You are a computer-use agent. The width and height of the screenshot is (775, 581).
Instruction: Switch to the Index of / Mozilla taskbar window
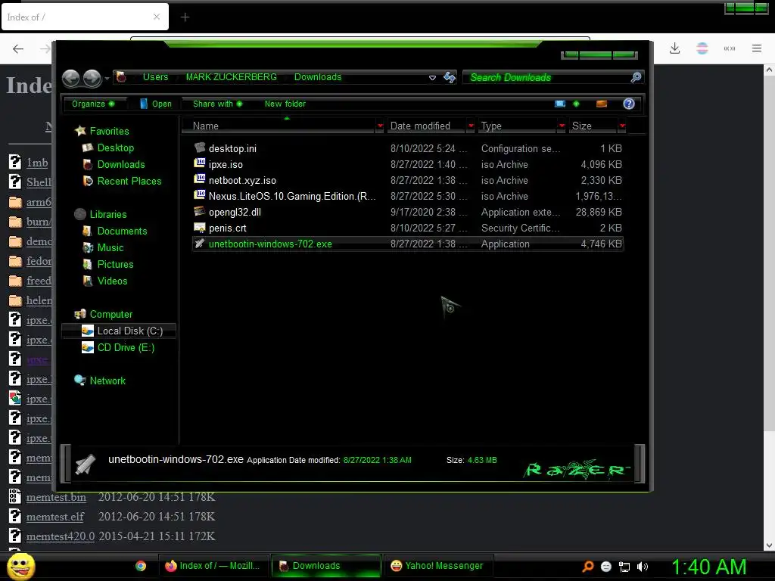coord(213,566)
